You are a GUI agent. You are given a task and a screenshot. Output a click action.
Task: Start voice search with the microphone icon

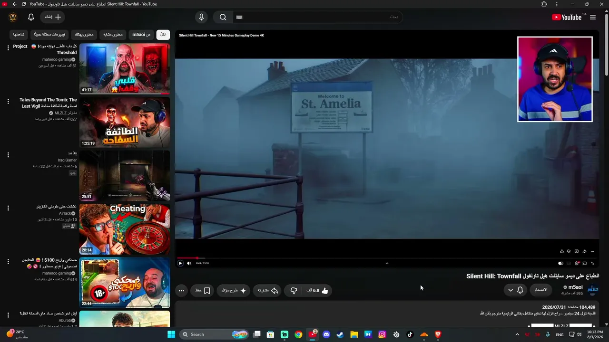point(201,17)
